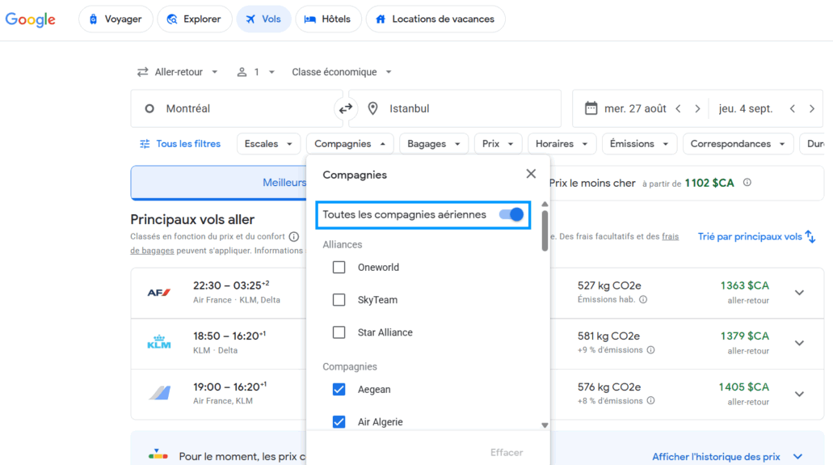Open the Correspondances filter dropdown
Viewport: 833px width, 465px height.
[738, 144]
